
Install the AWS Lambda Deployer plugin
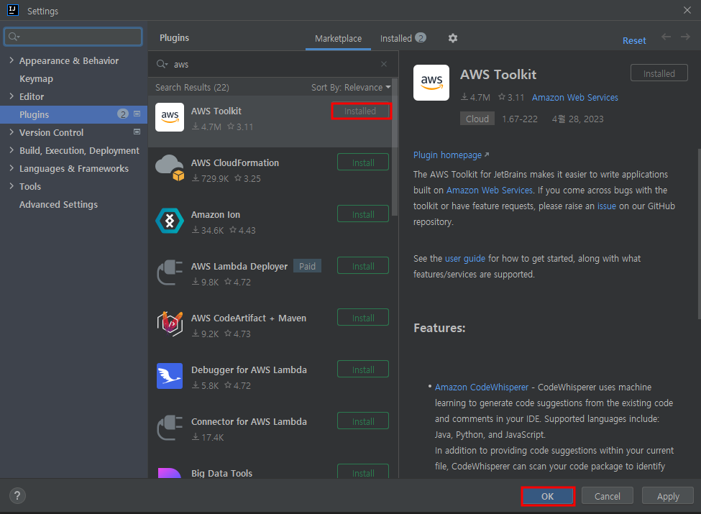(363, 267)
